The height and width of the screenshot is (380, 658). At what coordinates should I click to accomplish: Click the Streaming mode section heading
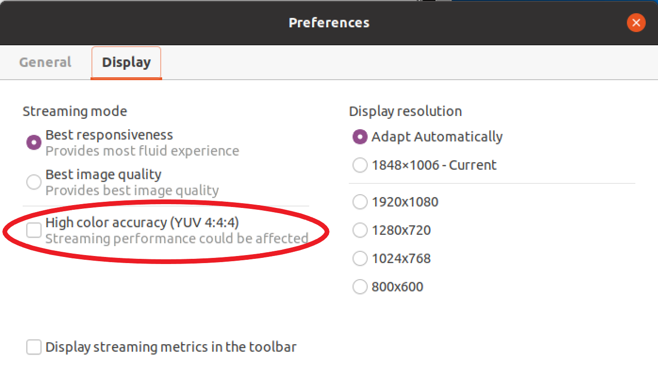point(75,112)
